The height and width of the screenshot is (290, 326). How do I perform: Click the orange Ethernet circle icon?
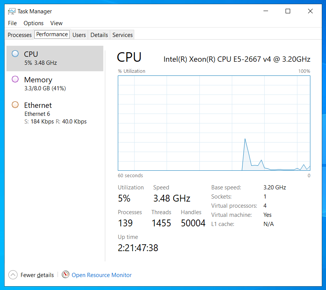(15, 105)
